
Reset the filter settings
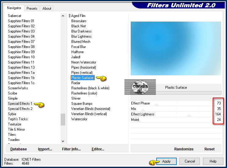[209, 149]
